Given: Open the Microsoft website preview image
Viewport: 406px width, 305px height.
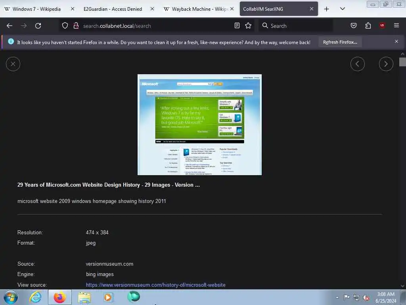Looking at the screenshot, I should pyautogui.click(x=200, y=125).
